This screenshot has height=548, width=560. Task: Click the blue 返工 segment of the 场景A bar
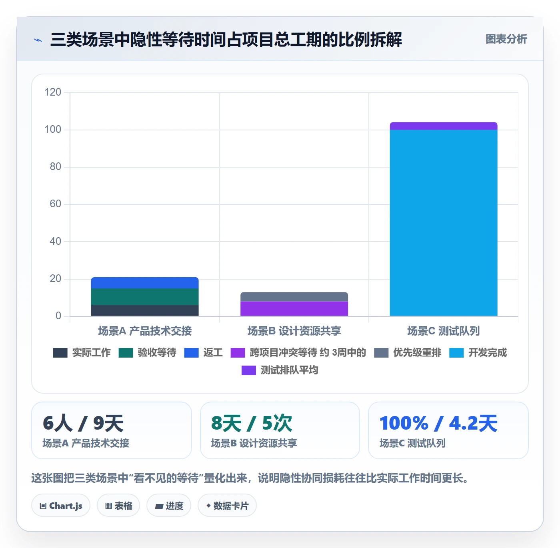click(x=145, y=283)
